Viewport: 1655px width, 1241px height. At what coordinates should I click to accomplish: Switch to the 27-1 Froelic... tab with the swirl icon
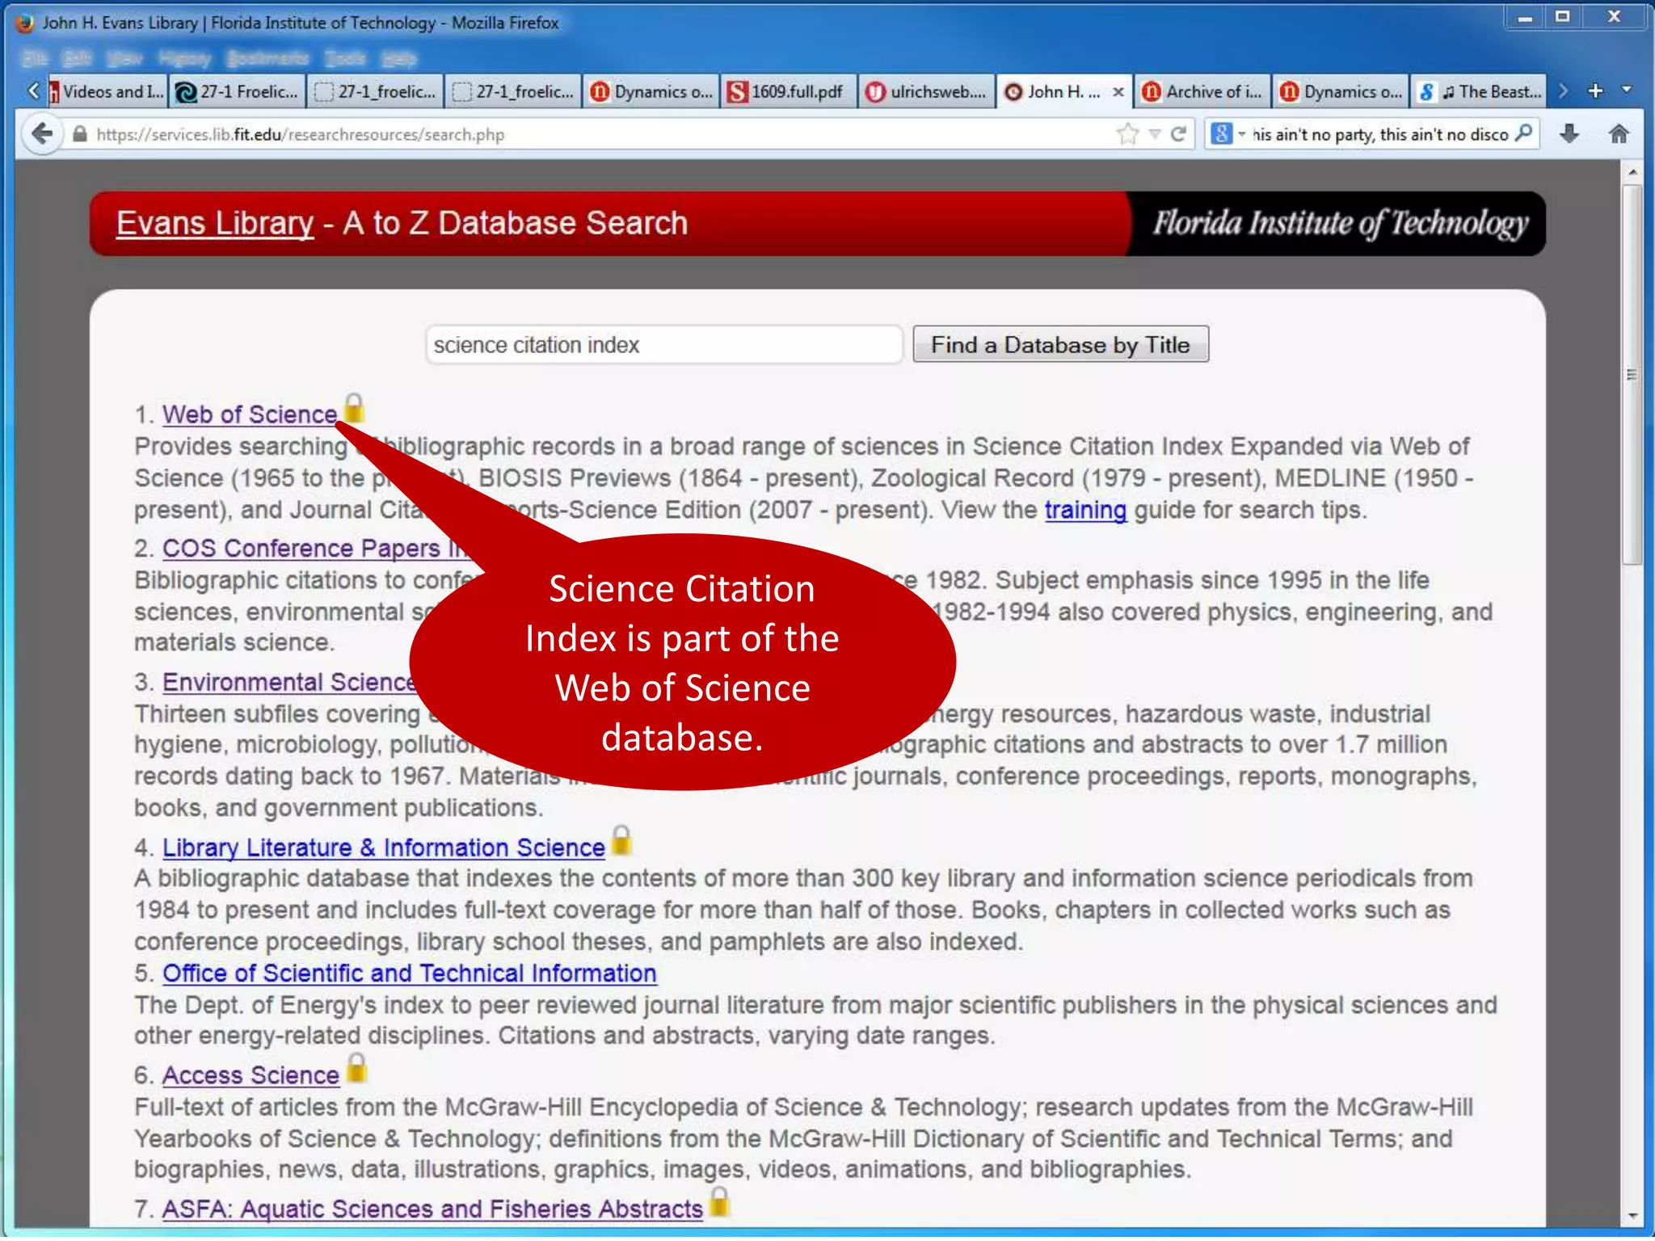(x=238, y=92)
